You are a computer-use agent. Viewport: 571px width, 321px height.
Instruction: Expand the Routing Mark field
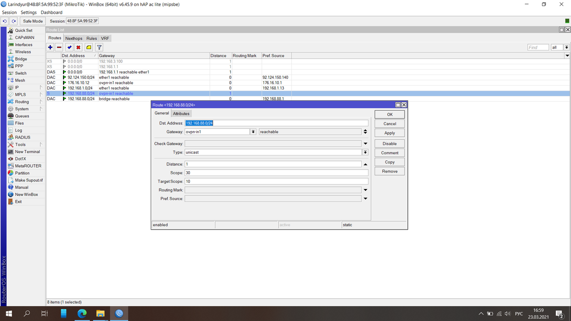coord(365,190)
